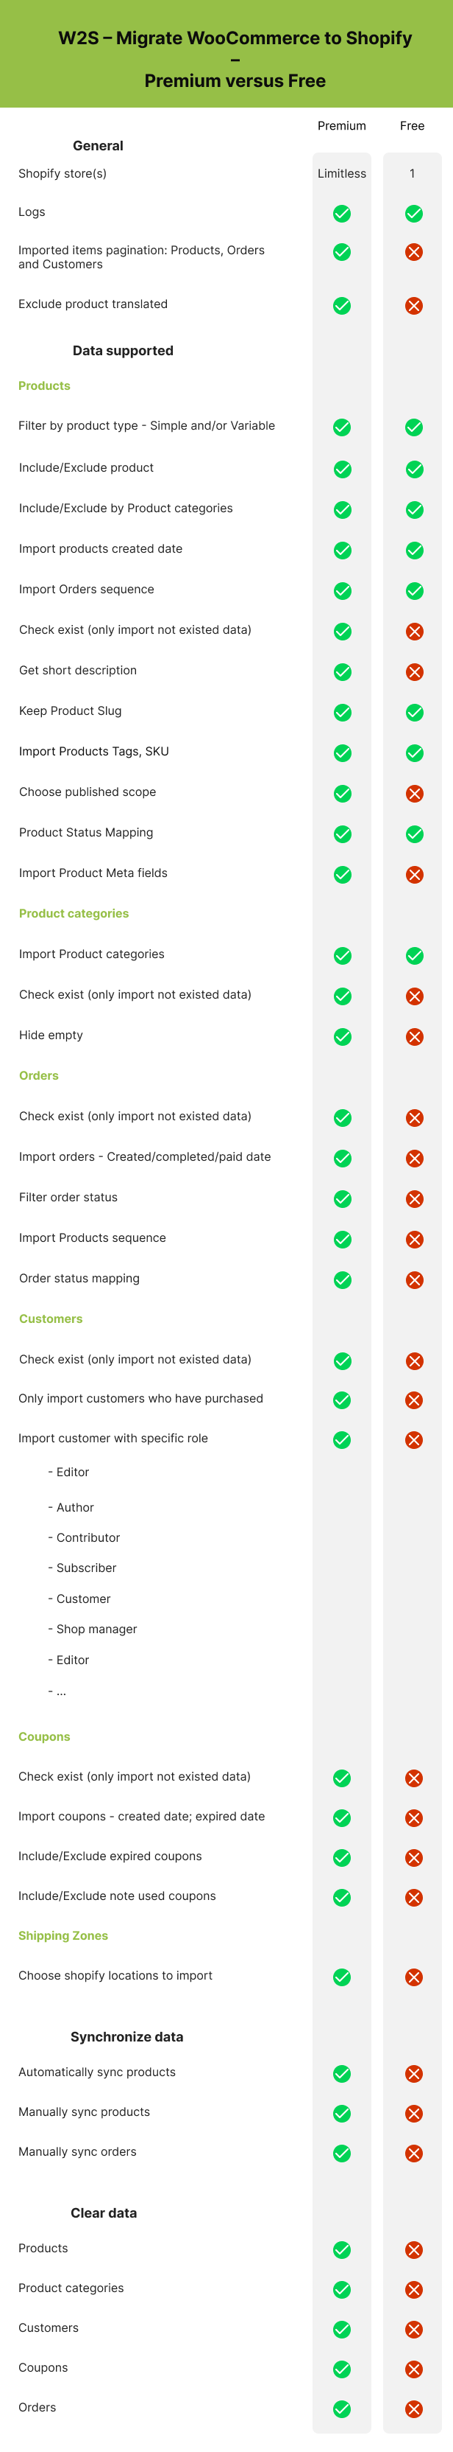Click Free check for Import Product categories
453x2452 pixels.
[415, 956]
